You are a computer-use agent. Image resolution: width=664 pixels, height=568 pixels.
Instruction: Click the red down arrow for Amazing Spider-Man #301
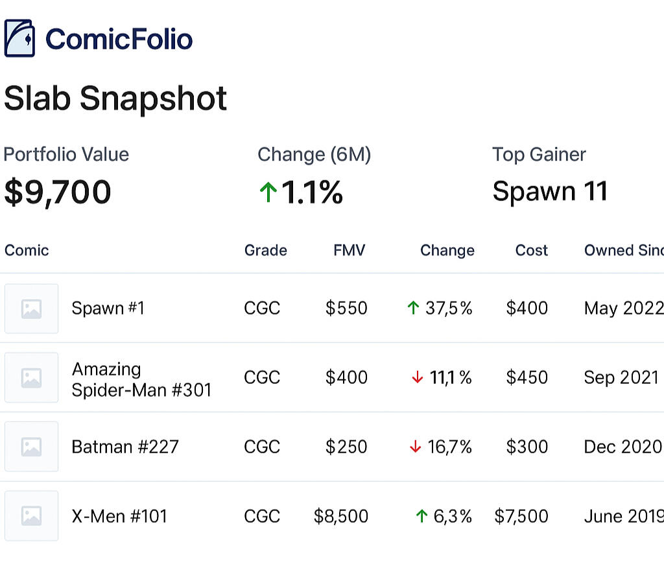click(419, 377)
